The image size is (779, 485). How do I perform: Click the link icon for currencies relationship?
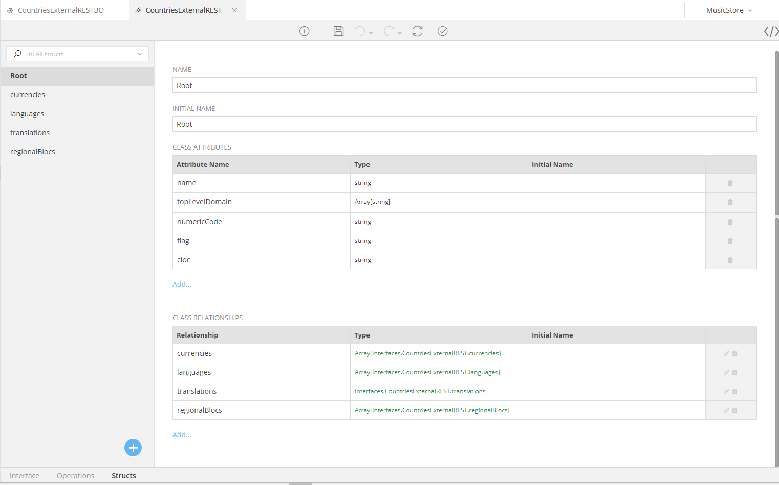[726, 353]
